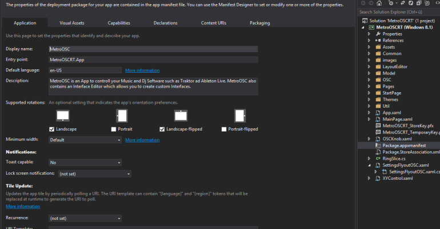Open More information link beside Minimum width

coord(142,140)
